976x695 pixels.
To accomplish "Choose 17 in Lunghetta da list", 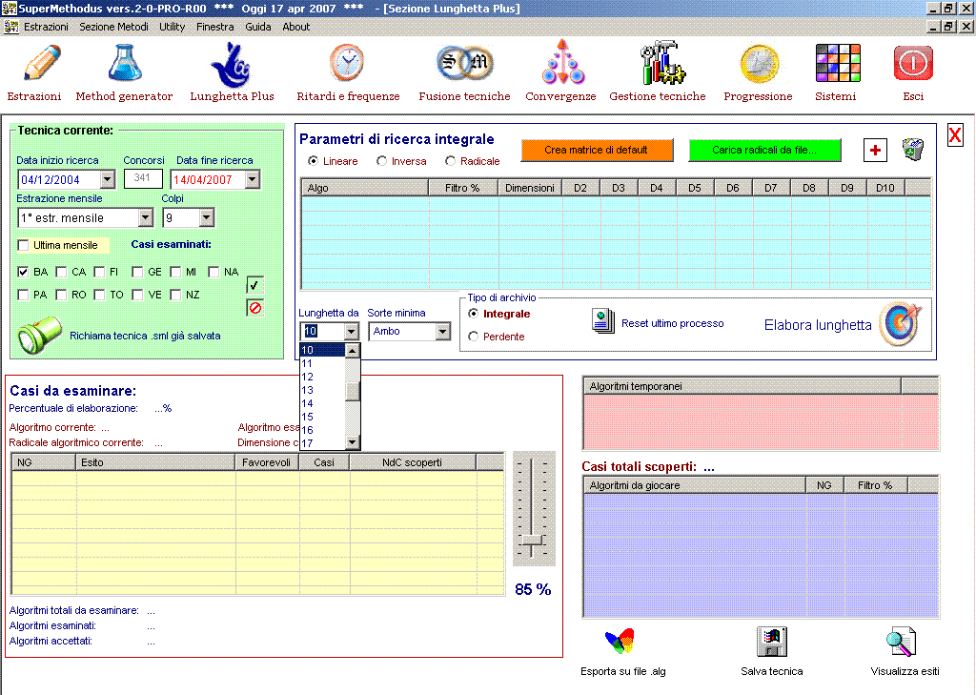I will [322, 443].
